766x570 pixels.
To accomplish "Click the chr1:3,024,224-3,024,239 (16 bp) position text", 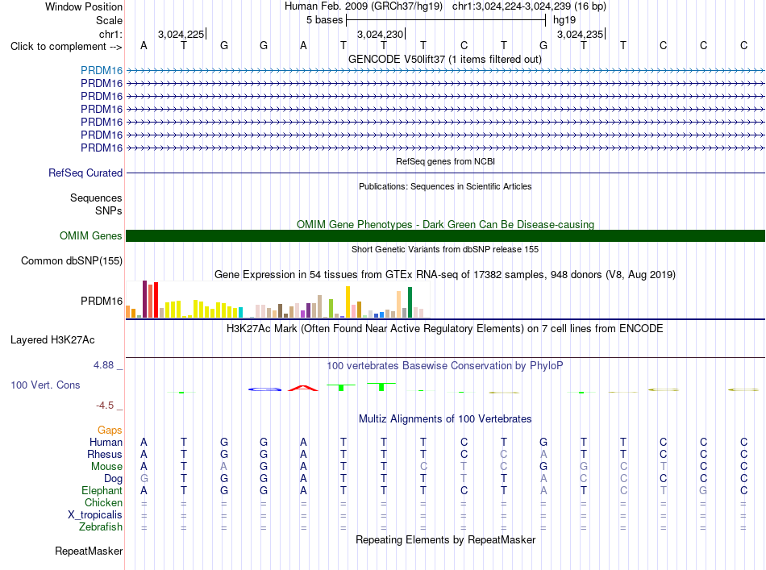I will click(x=529, y=6).
